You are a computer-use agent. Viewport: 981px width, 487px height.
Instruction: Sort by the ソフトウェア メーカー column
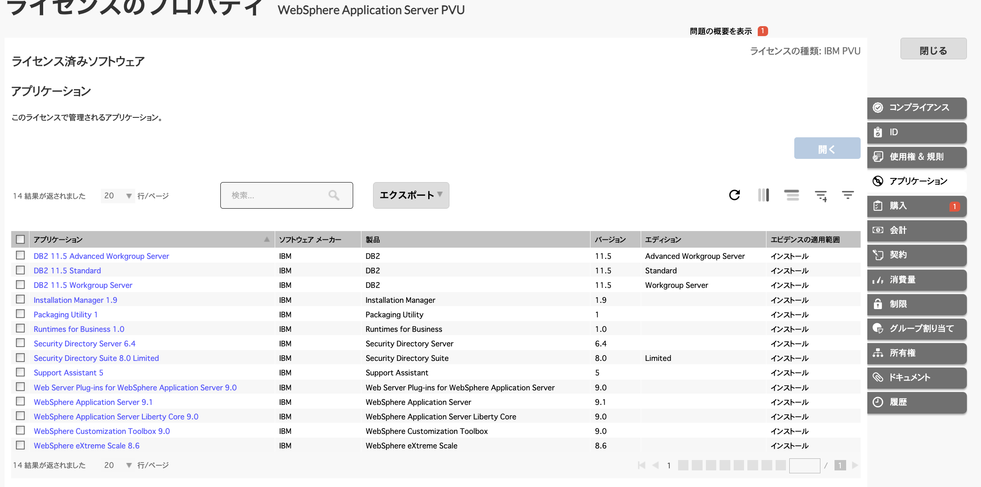pos(318,239)
